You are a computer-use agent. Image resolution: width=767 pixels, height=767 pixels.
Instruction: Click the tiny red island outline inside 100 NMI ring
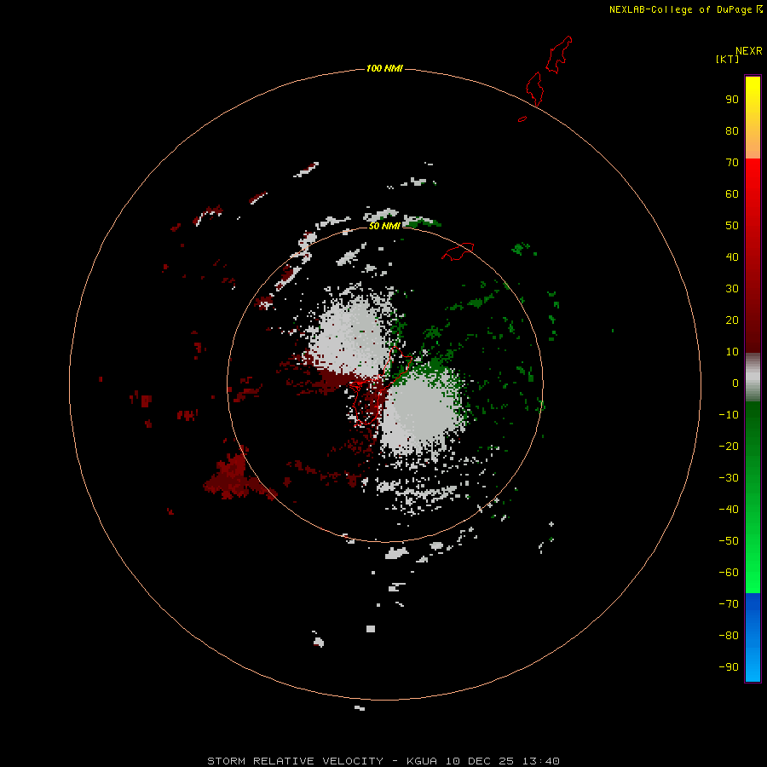coord(522,118)
